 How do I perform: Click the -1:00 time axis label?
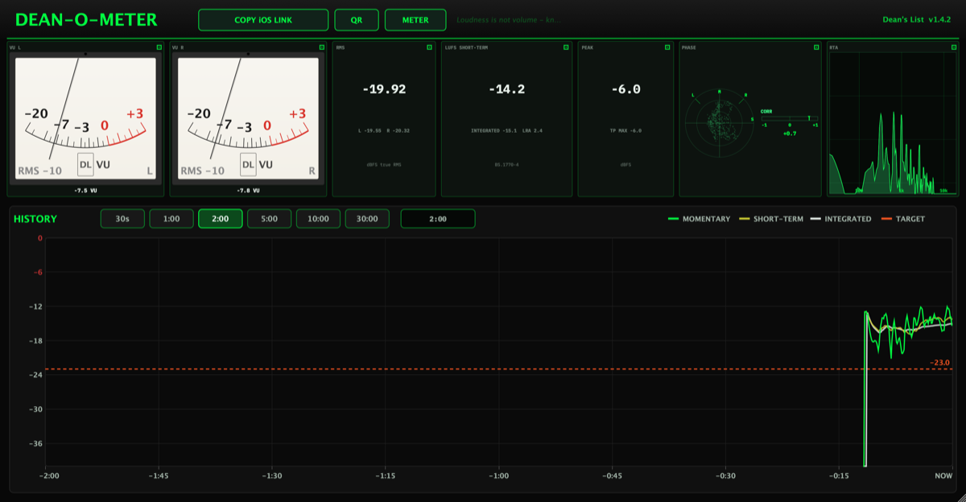coord(498,475)
